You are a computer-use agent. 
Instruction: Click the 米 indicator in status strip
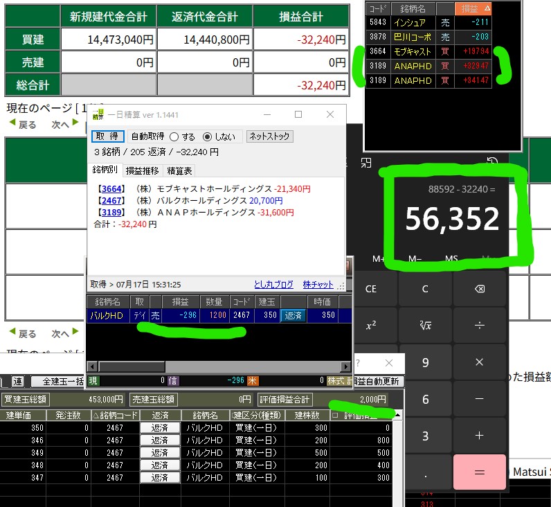coord(253,380)
